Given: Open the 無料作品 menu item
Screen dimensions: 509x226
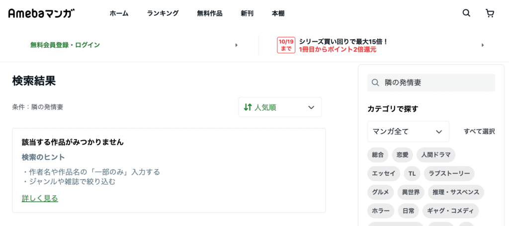Looking at the screenshot, I should tap(210, 13).
